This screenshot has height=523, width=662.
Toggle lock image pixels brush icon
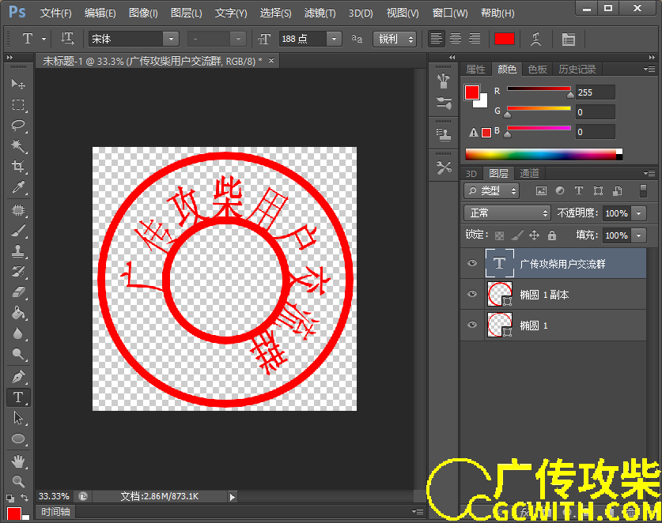click(x=517, y=235)
